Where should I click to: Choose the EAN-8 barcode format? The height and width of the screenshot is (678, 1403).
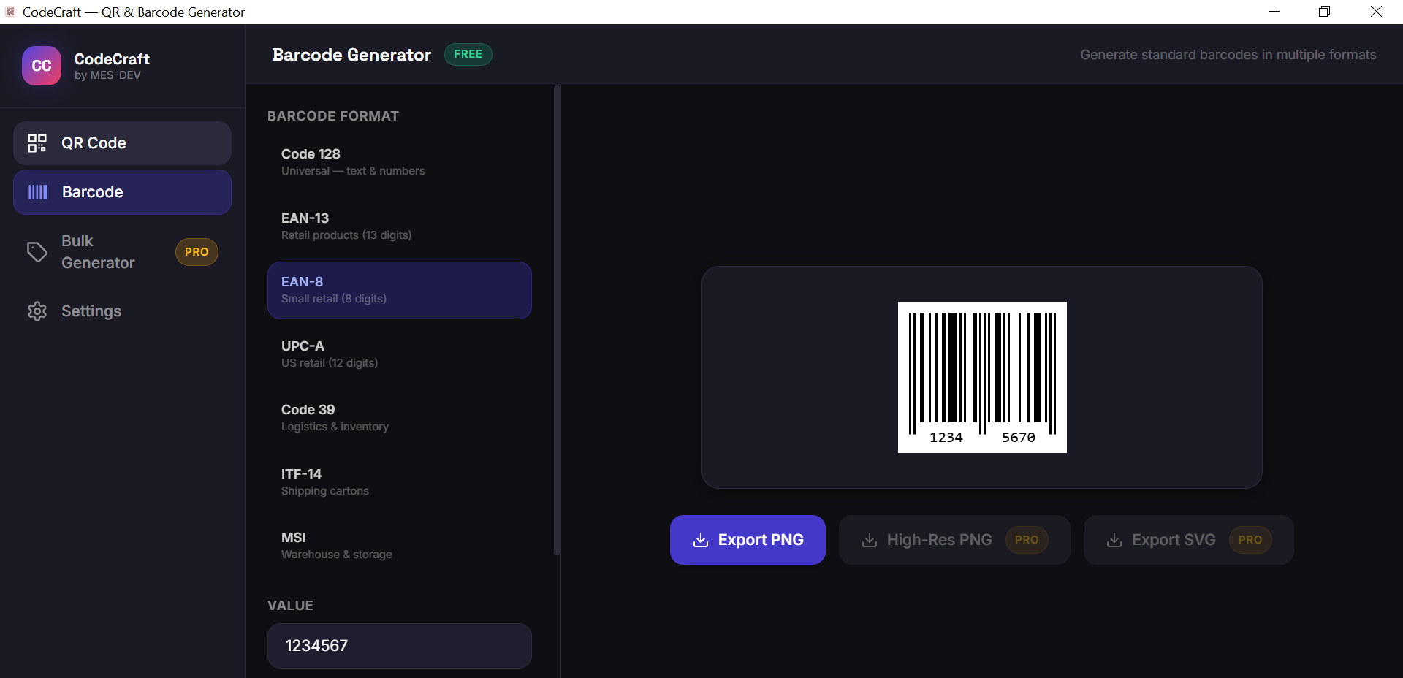pos(399,290)
